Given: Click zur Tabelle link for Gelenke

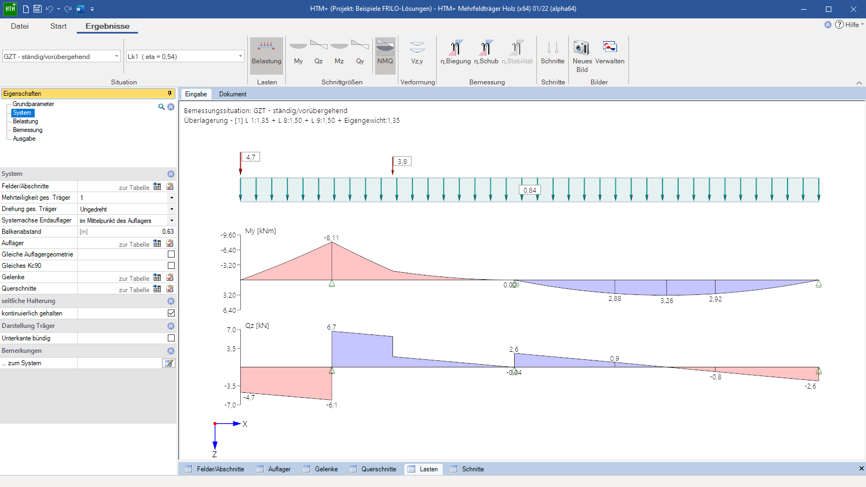Looking at the screenshot, I should 134,279.
